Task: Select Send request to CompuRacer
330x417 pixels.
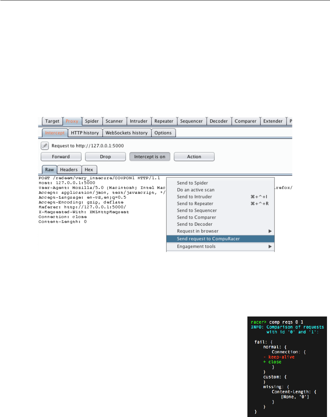Action: point(220,239)
